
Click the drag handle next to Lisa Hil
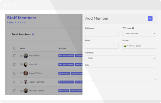(21, 64)
